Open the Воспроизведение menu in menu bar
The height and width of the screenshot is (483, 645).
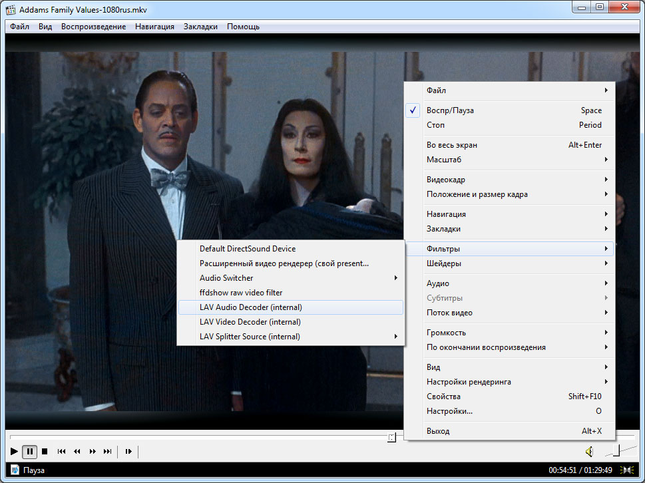93,27
